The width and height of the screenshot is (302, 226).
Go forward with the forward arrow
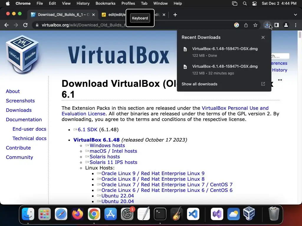pos(16,25)
